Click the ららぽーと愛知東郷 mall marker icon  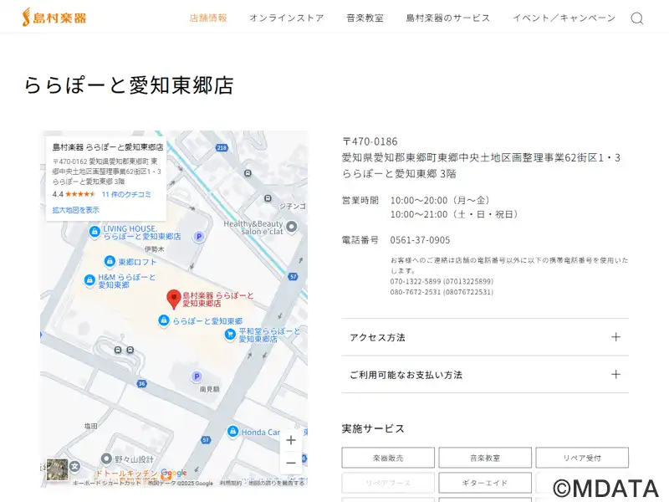point(163,320)
